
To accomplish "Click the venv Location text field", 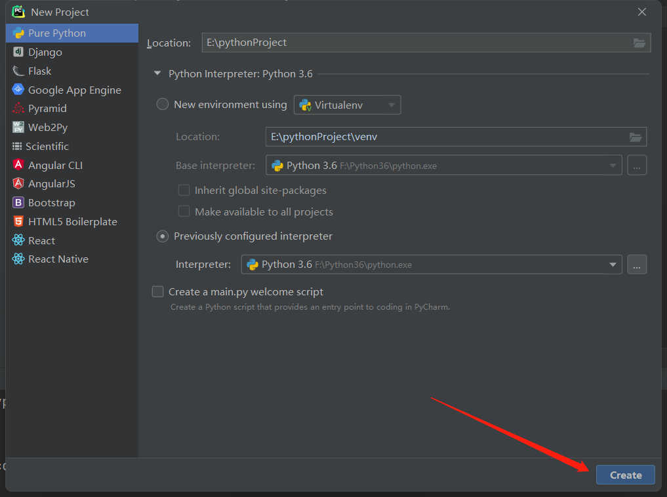I will [x=456, y=137].
